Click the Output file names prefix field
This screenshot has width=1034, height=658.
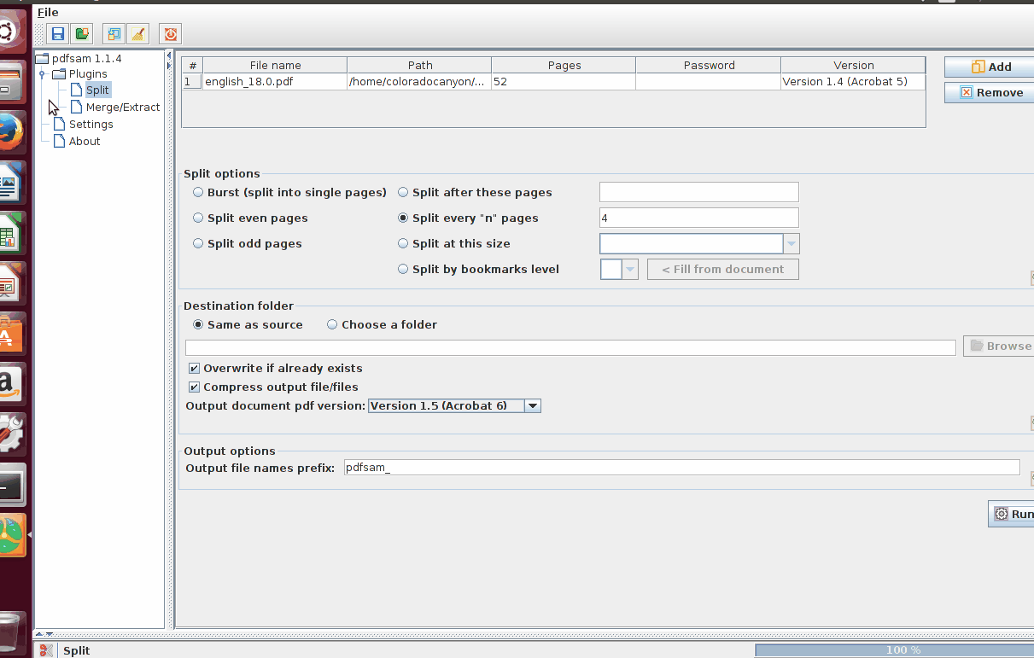coord(681,467)
